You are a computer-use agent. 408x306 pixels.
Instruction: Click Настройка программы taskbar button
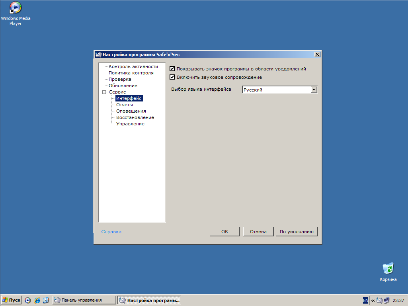(x=149, y=300)
